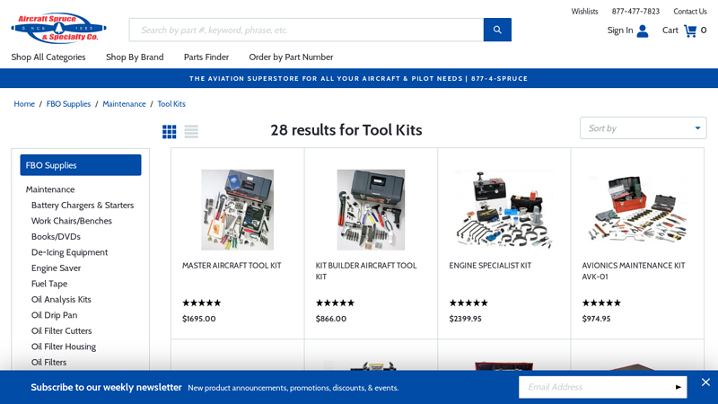Open Shop By Brand menu
The height and width of the screenshot is (404, 718).
tap(135, 57)
